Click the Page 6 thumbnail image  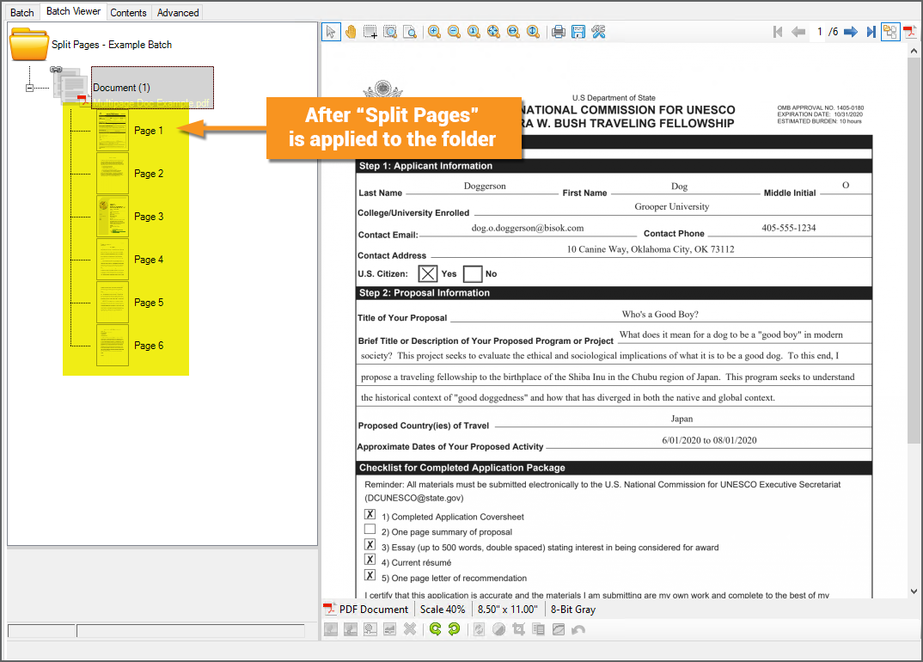113,345
